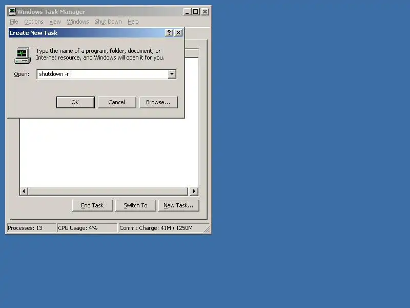410x308 pixels.
Task: Close the Windows Task Manager window
Action: coord(205,12)
